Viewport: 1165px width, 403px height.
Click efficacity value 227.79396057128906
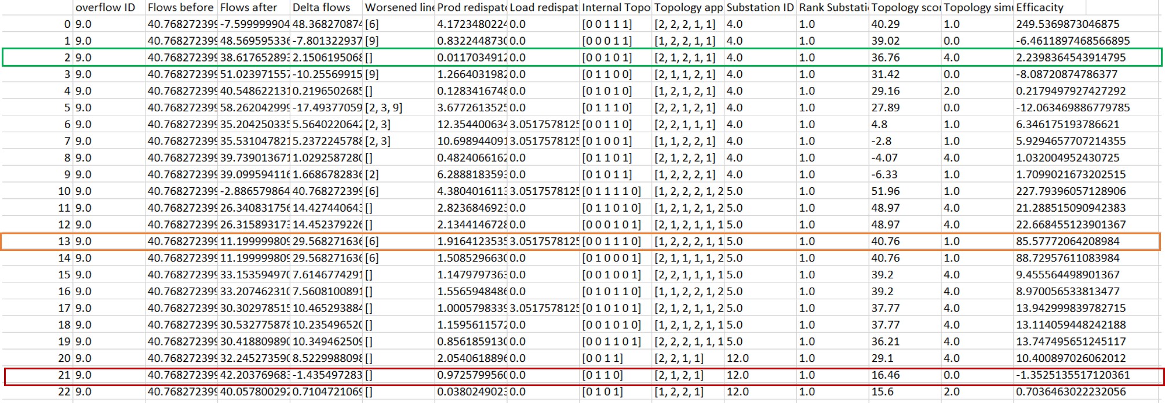(x=1071, y=191)
